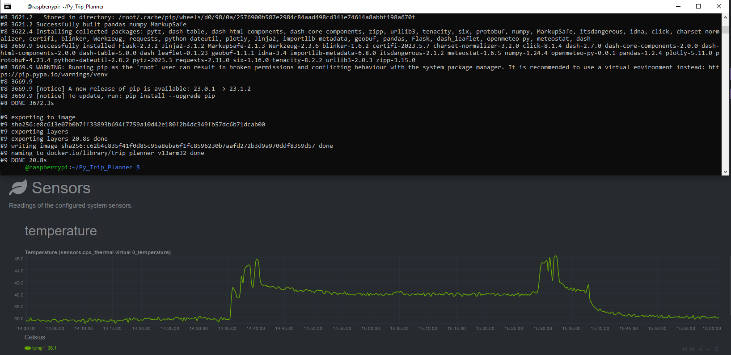731x355 pixels.
Task: Click the '#9 exporting layers 20.8s done' line
Action: tap(54, 139)
